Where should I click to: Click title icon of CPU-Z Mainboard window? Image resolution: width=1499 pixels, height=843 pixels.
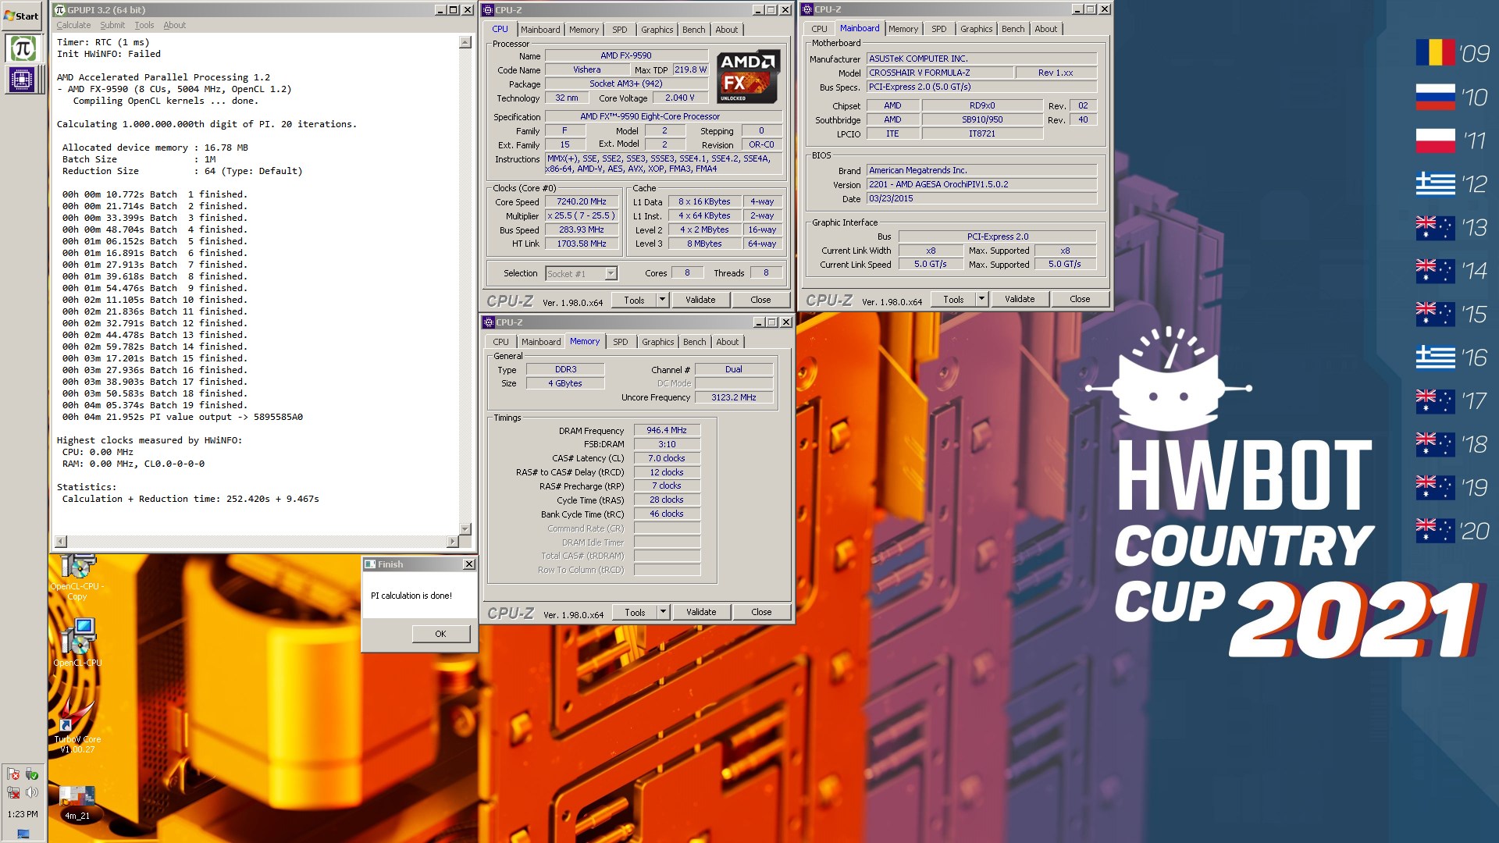click(807, 9)
